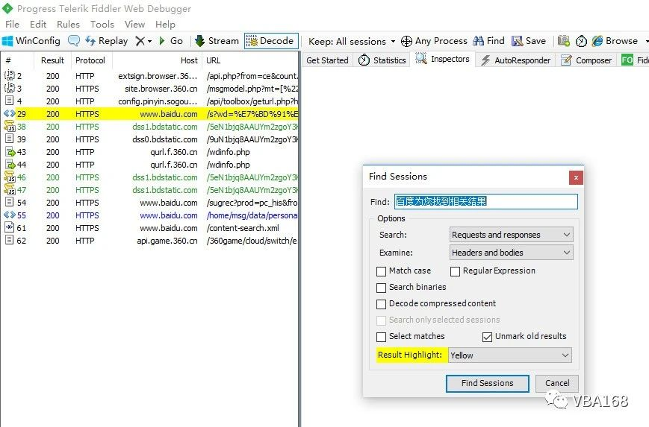
Task: Click the Save toolbar button
Action: (529, 41)
